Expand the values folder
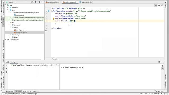Screen dimensions: 169x95 point(10,37)
